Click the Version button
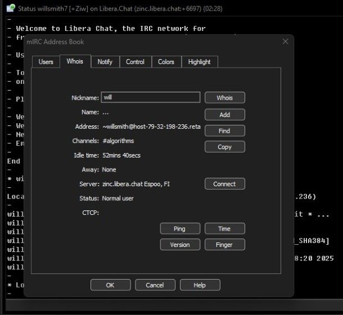Viewport: 343px width, 315px height. 180,245
